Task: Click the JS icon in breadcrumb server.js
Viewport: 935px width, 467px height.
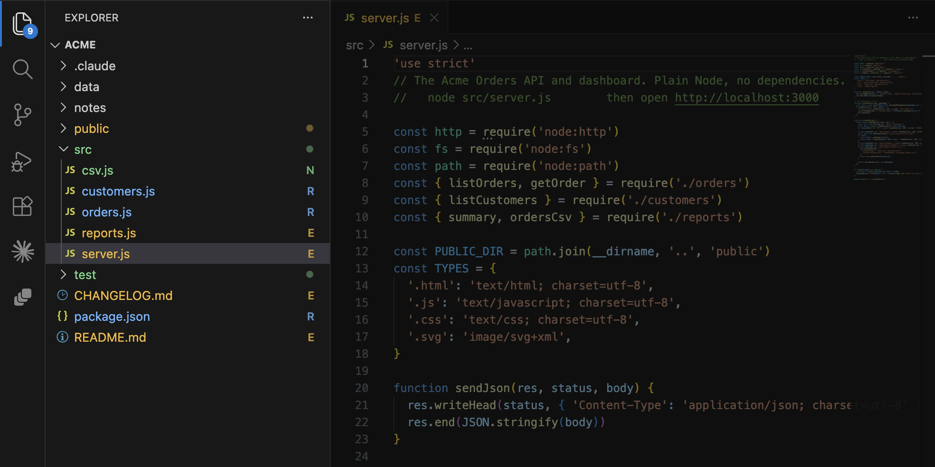Action: pos(388,45)
